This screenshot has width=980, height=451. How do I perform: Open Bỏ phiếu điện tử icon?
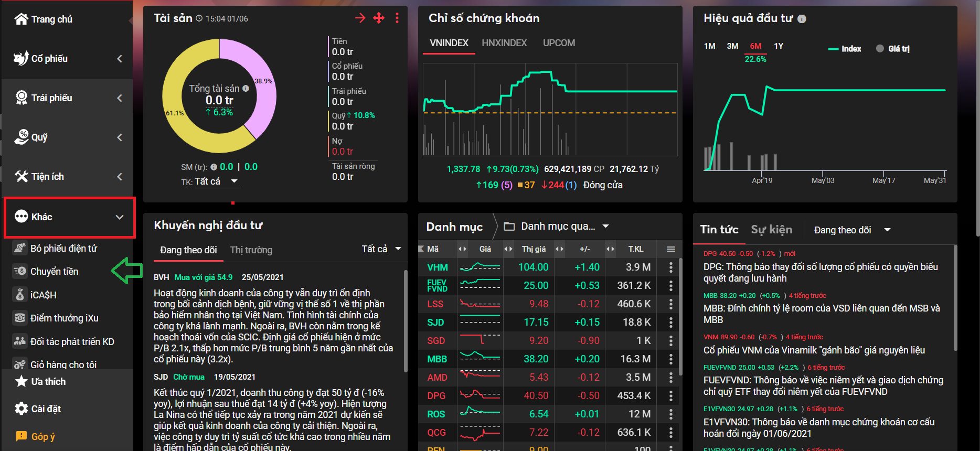pyautogui.click(x=20, y=248)
